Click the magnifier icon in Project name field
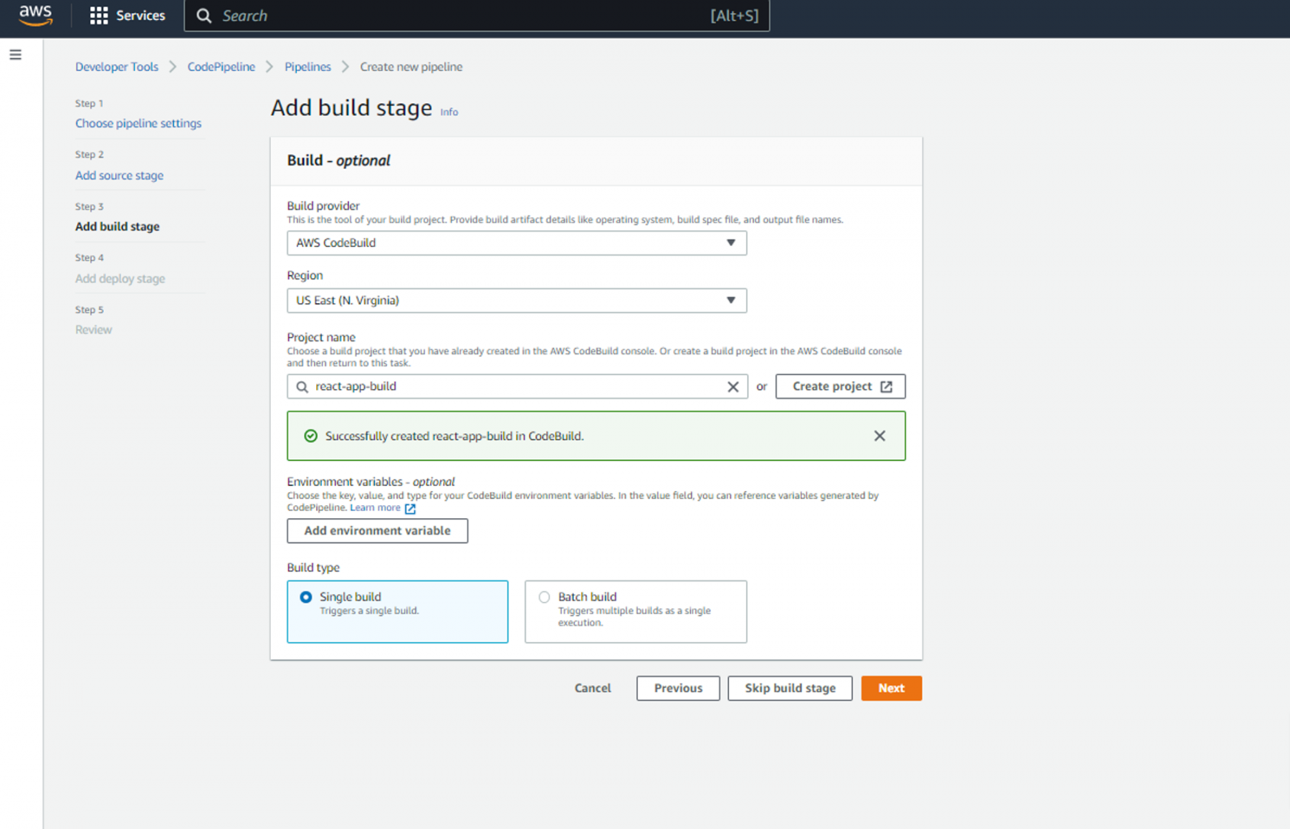 click(301, 386)
